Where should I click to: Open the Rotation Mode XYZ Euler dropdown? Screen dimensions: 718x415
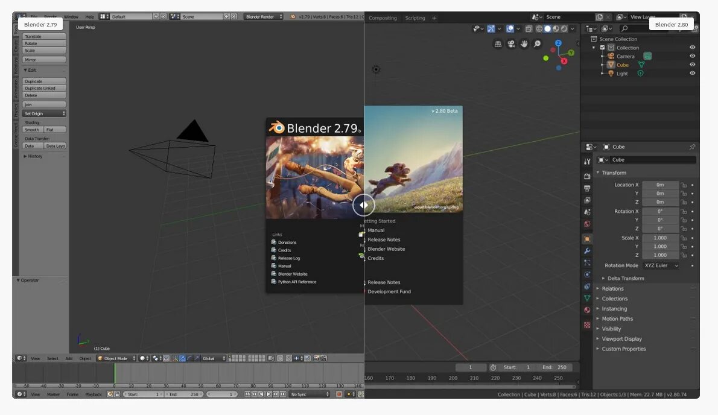(660, 265)
